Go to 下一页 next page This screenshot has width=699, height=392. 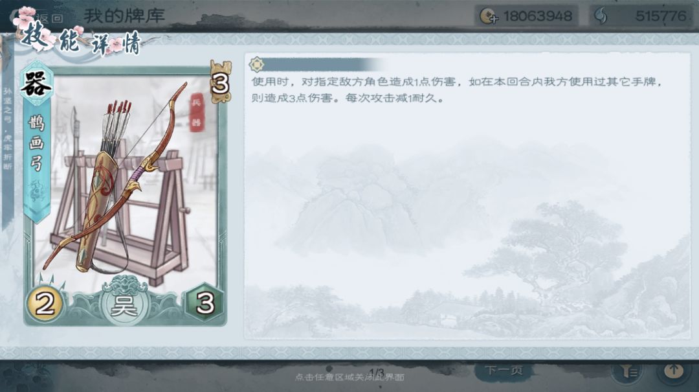504,371
